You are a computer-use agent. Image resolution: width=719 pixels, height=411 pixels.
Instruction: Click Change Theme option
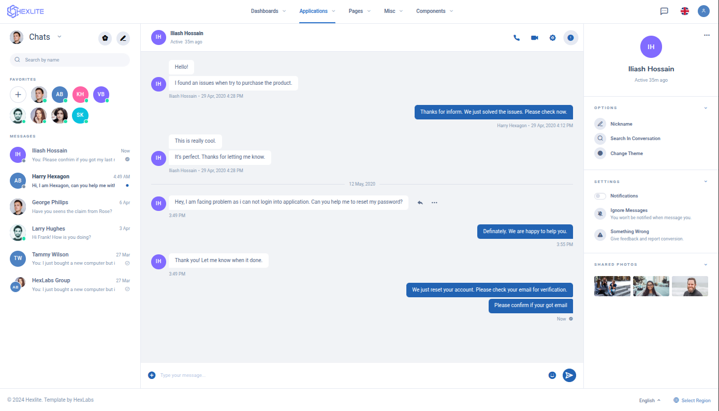click(x=626, y=154)
